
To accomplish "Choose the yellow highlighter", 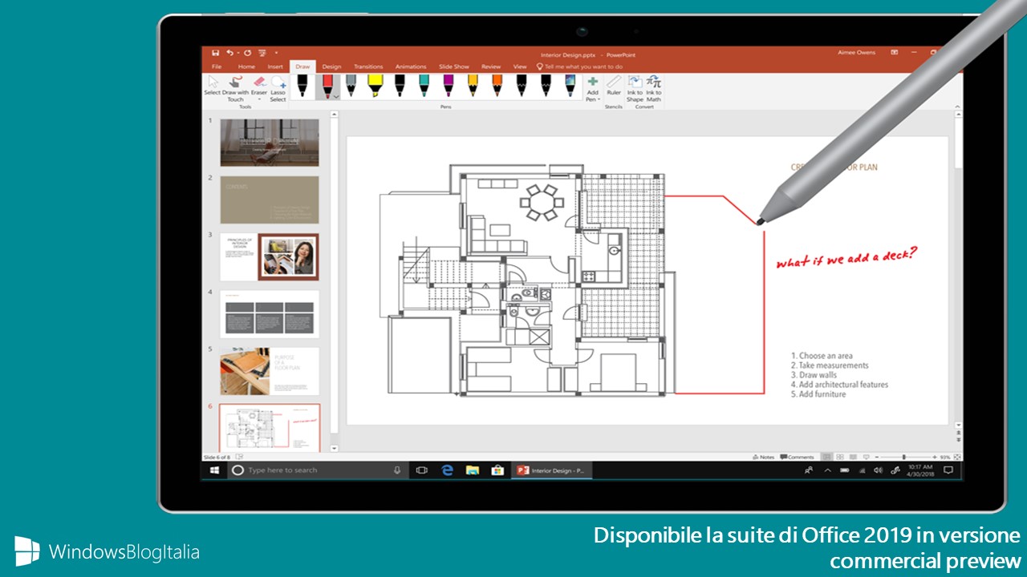I will (375, 86).
